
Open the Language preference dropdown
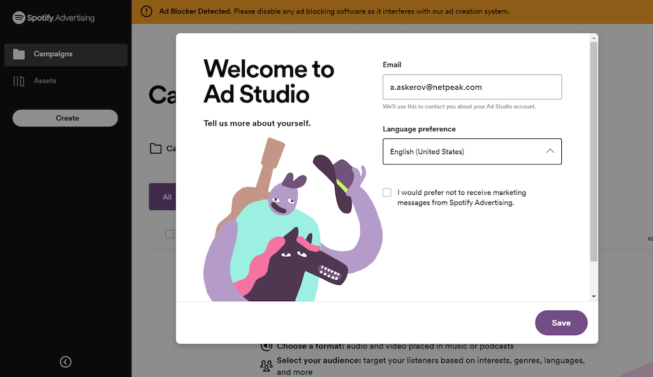pos(472,152)
